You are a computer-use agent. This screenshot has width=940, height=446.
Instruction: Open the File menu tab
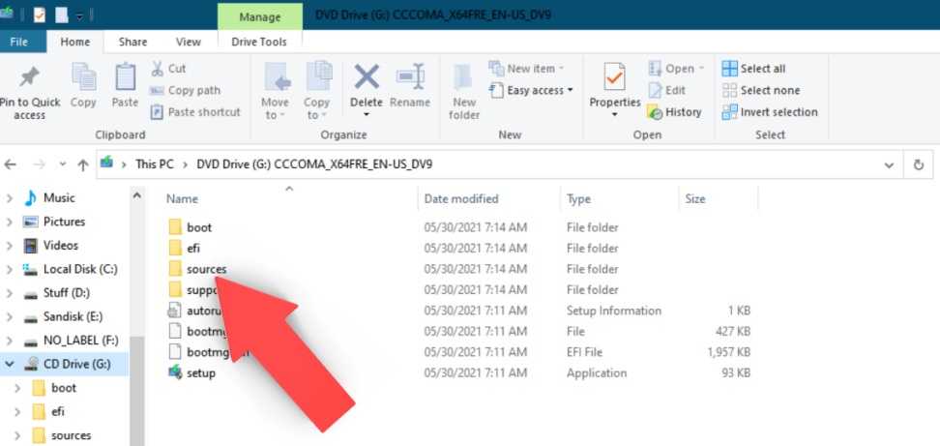point(19,42)
